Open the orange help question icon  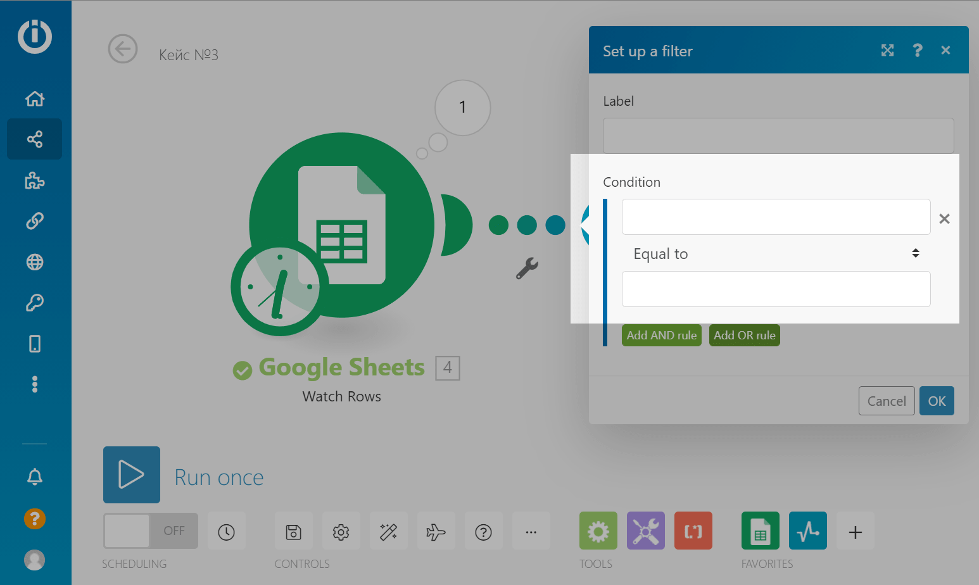tap(35, 519)
